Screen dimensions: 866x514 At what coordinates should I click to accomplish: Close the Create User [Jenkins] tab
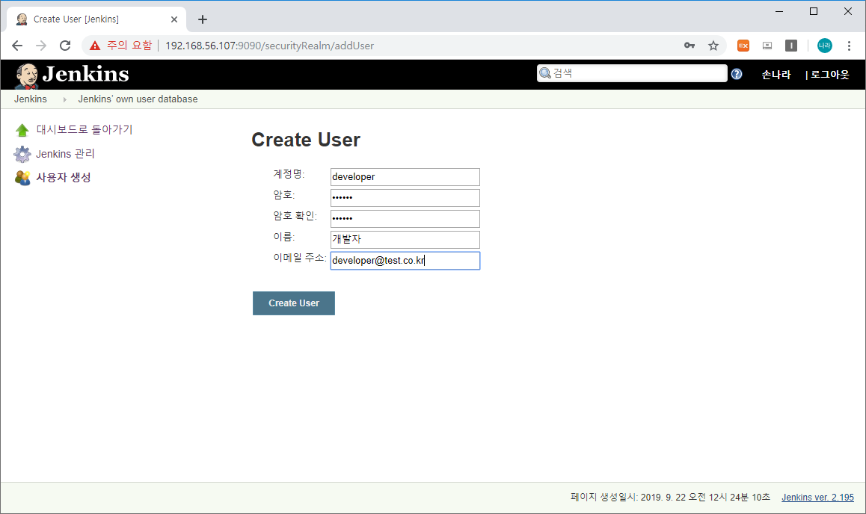click(x=174, y=19)
